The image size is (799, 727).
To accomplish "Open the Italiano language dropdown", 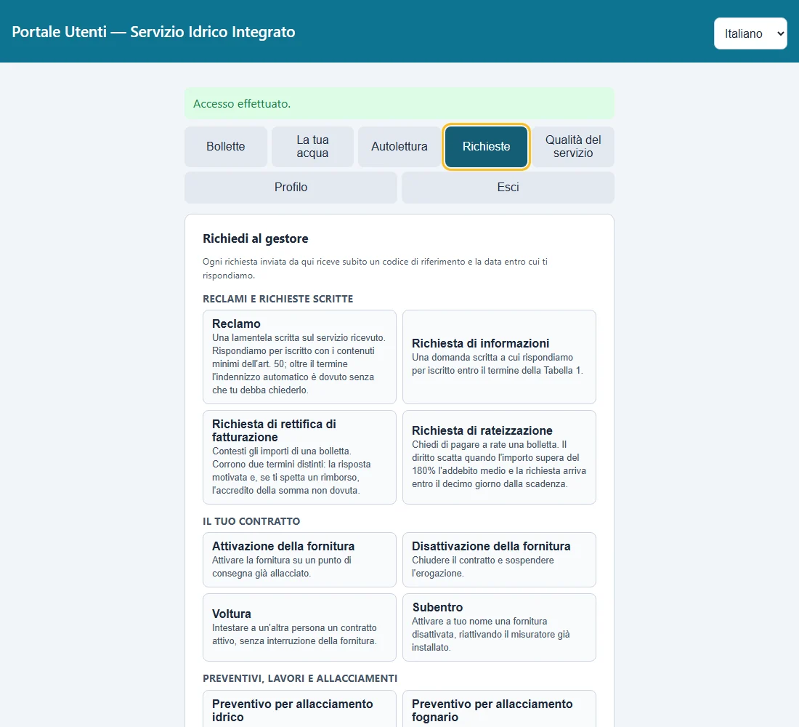I will click(750, 33).
